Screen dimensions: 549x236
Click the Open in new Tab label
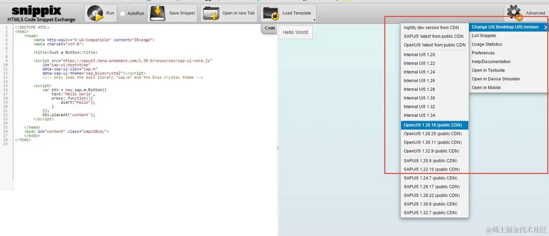238,13
